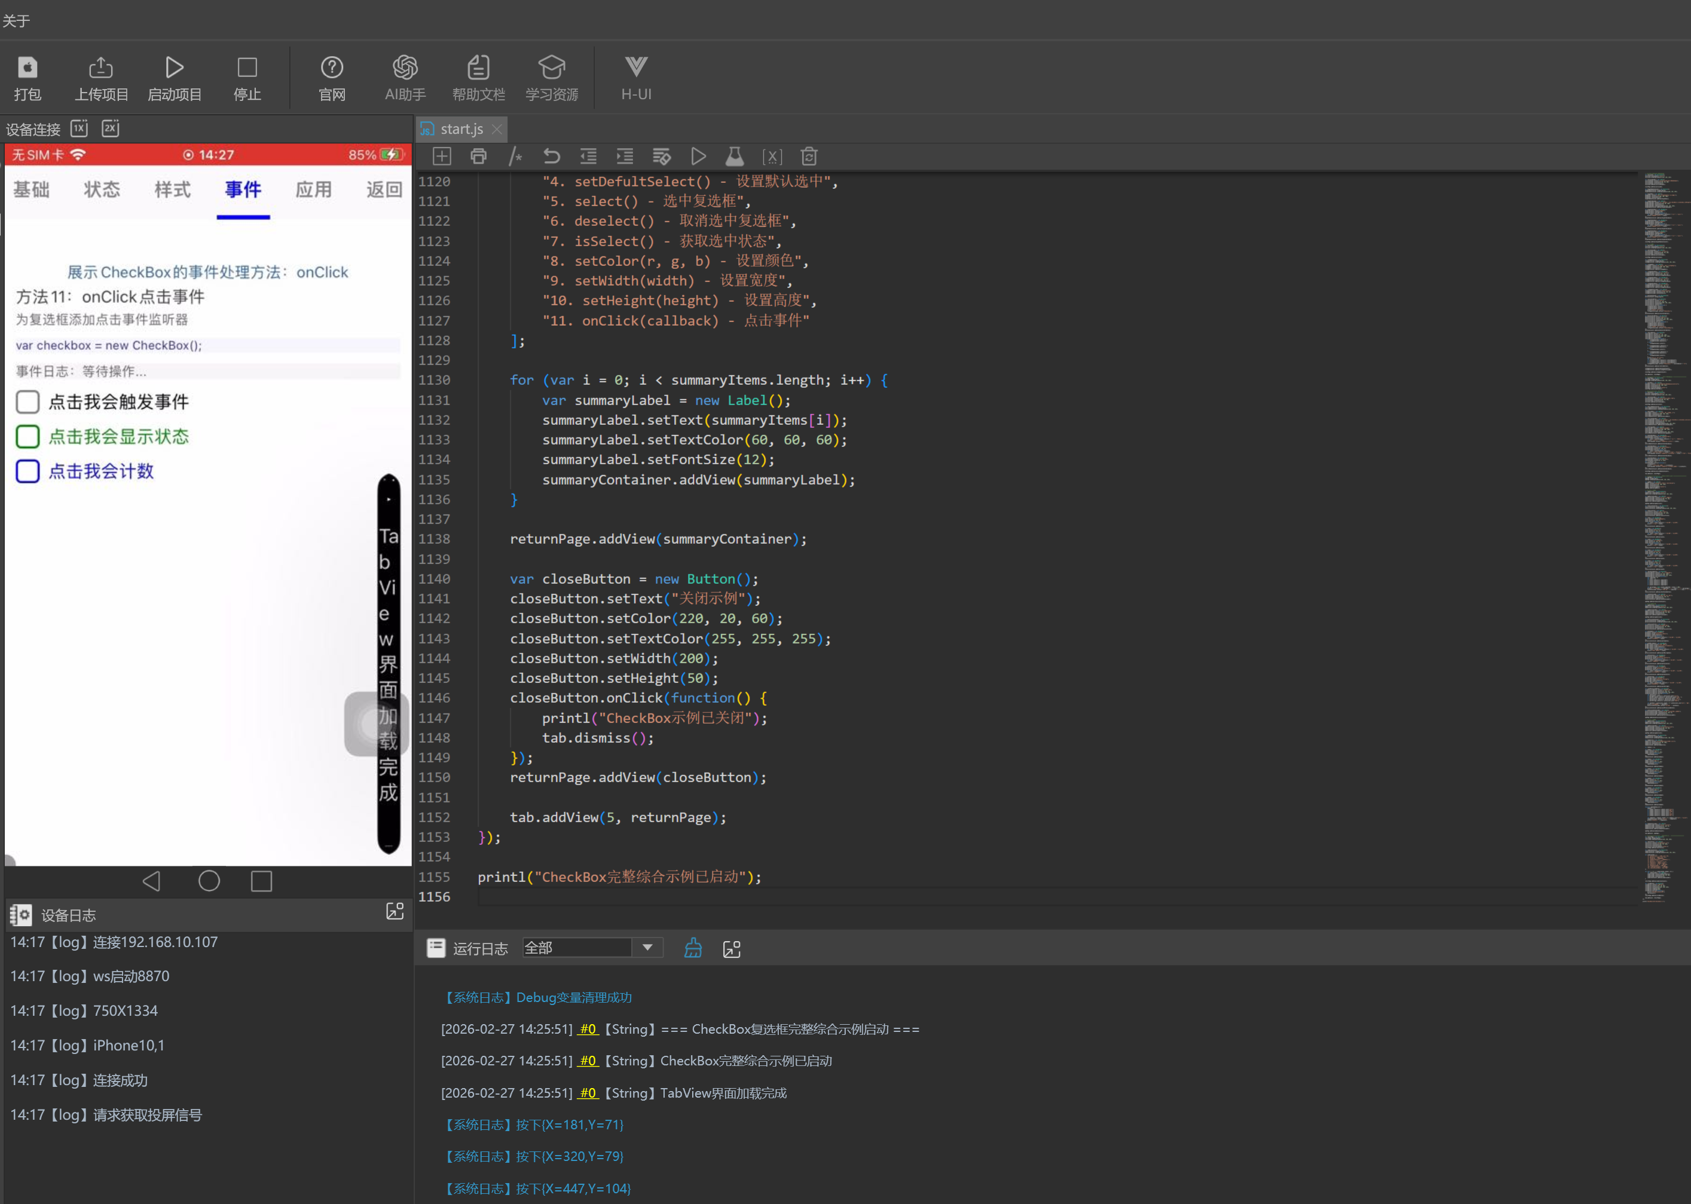Clear the run log with broom icon

point(693,948)
